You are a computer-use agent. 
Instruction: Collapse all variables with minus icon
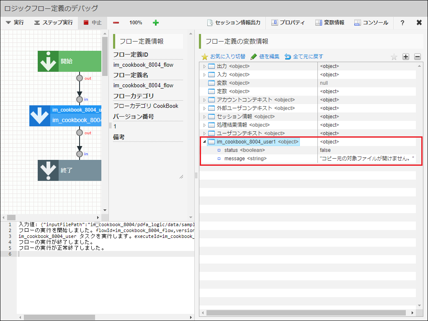[x=417, y=57]
